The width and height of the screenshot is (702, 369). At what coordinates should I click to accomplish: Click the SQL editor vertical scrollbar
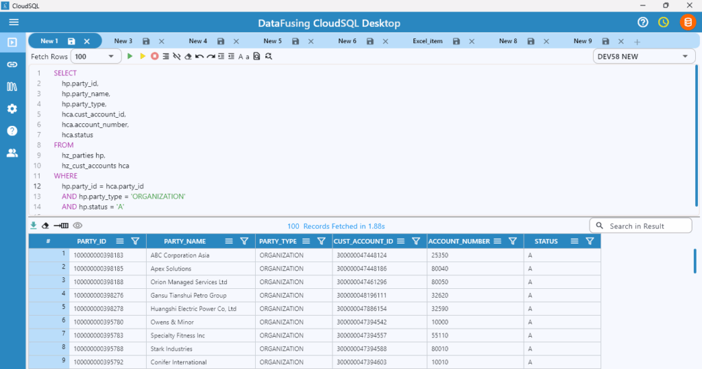[697, 136]
